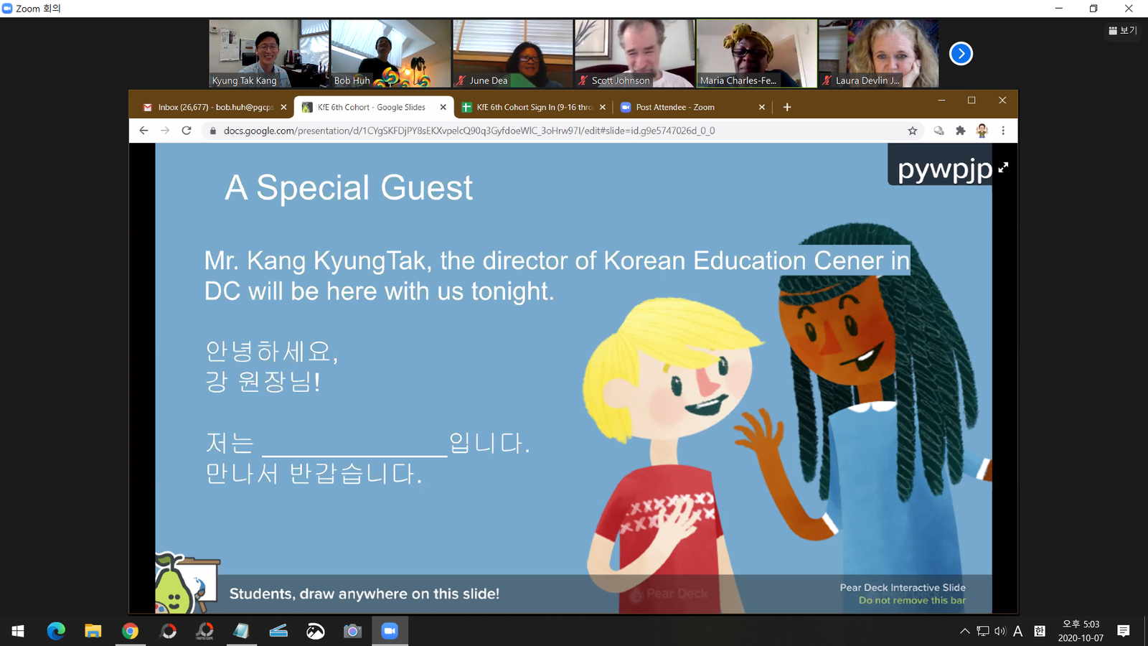The width and height of the screenshot is (1148, 646).
Task: Open a new browser tab
Action: pyautogui.click(x=787, y=107)
